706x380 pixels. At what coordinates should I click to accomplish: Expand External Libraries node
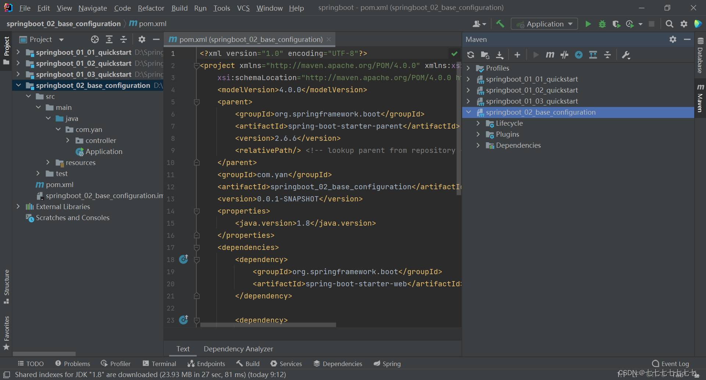point(18,206)
